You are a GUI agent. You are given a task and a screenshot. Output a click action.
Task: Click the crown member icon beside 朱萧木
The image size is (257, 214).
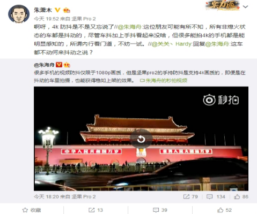pos(67,10)
